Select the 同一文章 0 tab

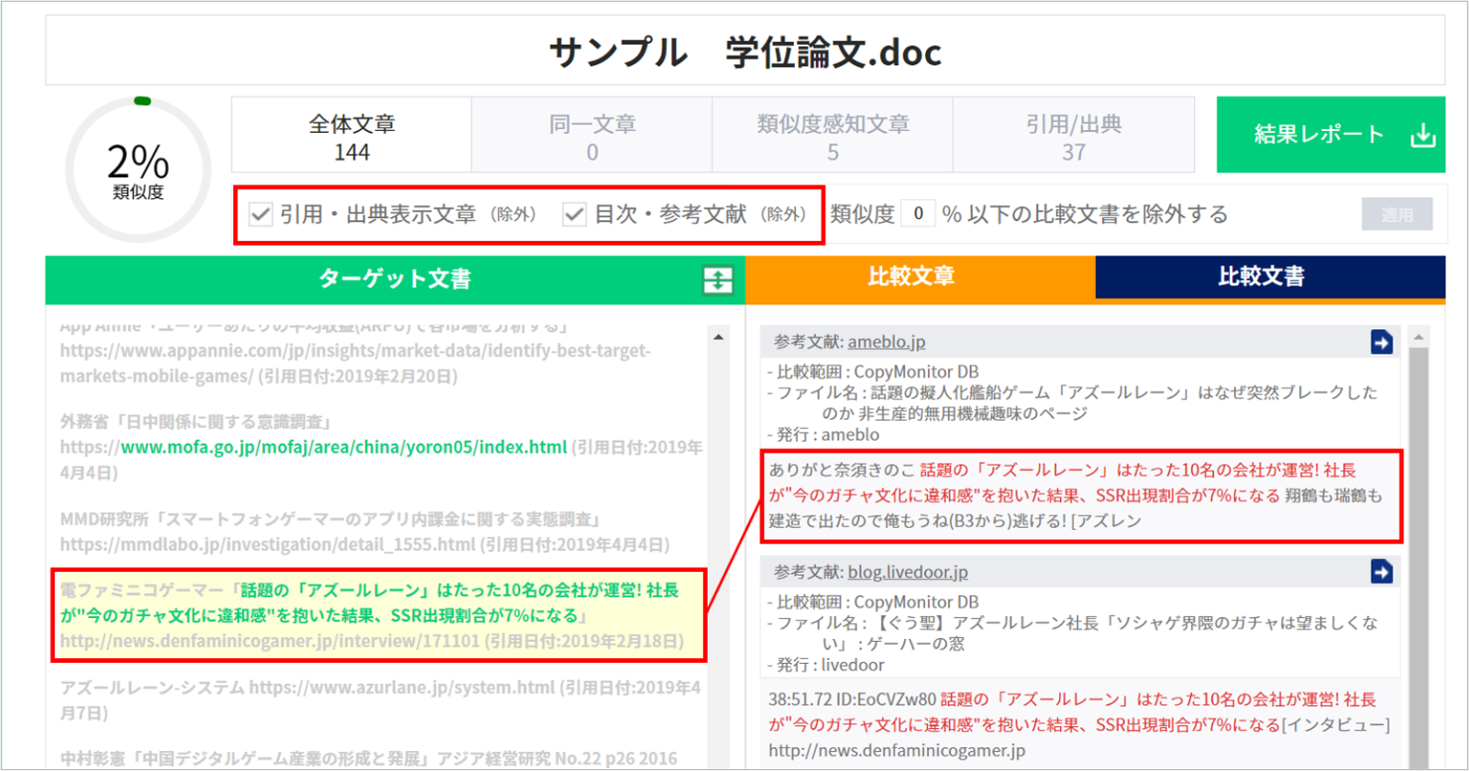tap(592, 136)
